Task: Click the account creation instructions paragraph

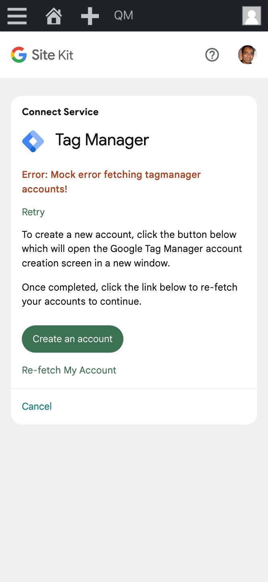Action: (132, 248)
